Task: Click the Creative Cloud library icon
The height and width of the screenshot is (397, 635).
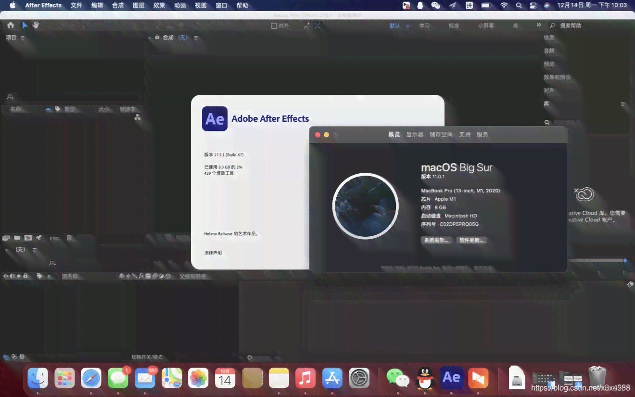Action: point(584,194)
